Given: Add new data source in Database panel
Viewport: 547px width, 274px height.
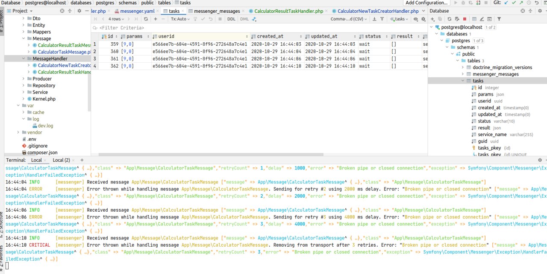Looking at the screenshot, I should (x=433, y=19).
